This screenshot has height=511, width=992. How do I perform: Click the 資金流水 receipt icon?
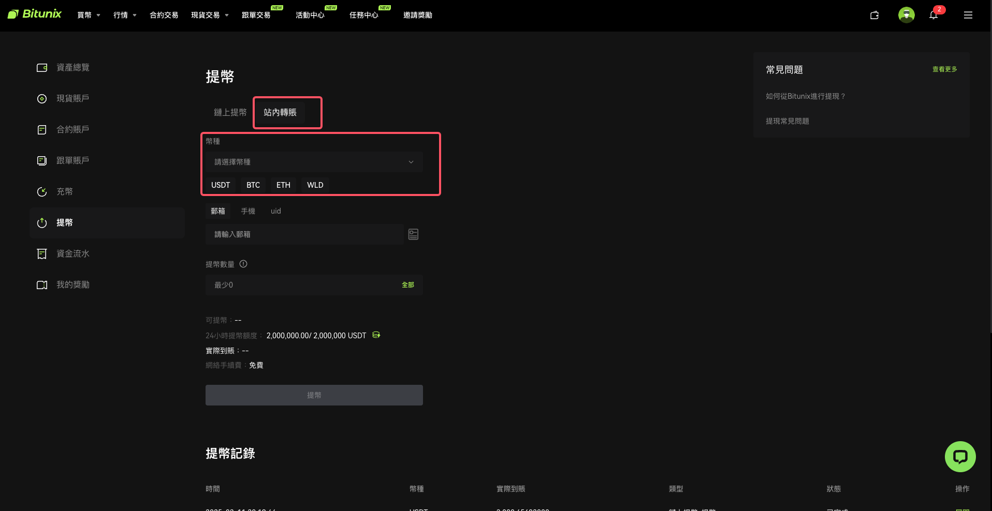[42, 254]
